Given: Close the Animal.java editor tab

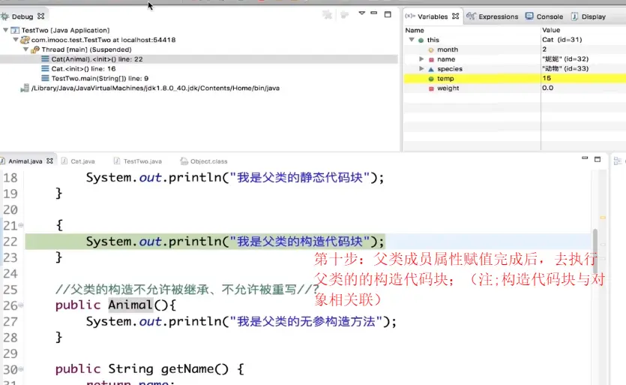Looking at the screenshot, I should point(49,161).
